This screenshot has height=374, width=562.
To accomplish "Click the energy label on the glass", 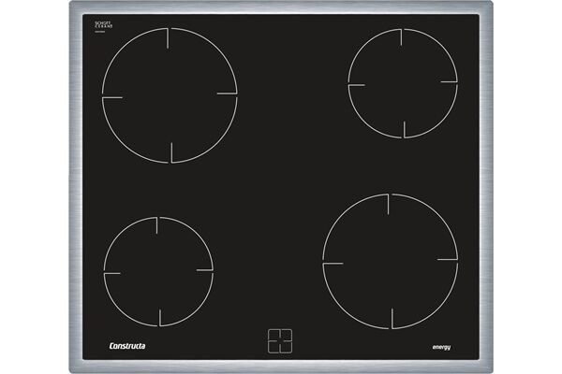I will (x=441, y=347).
